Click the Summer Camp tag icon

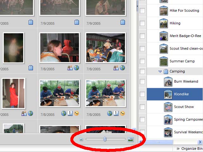click(164, 61)
